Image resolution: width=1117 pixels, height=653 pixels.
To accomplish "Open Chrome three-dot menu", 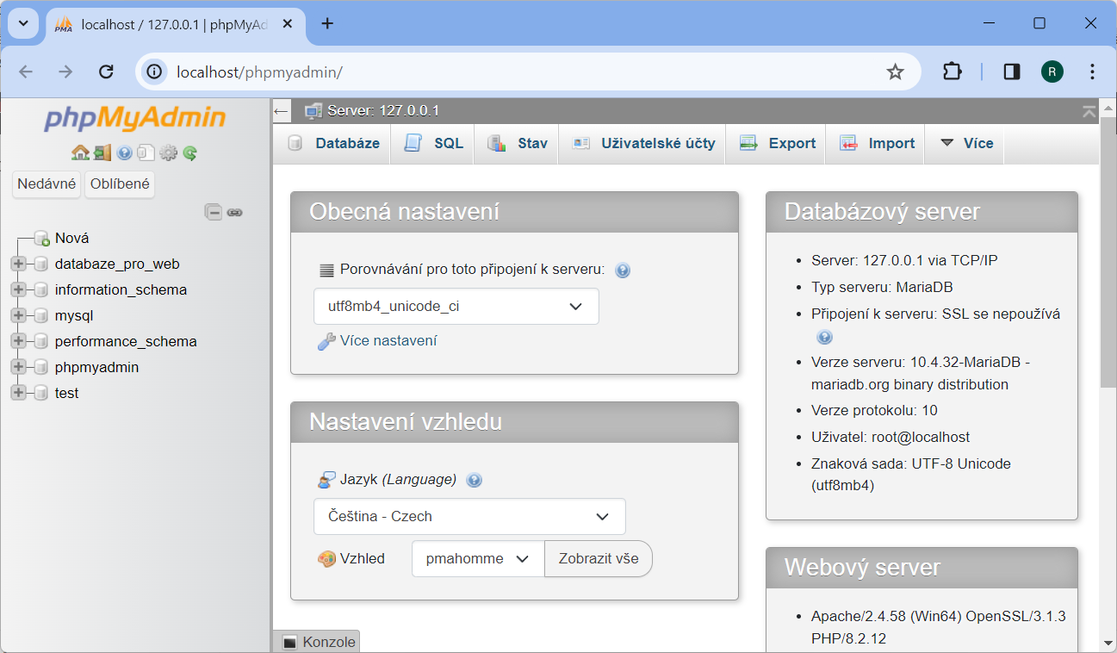I will (1092, 72).
